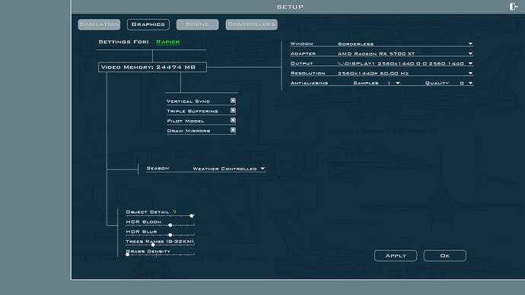Click the Rapier settings link
The height and width of the screenshot is (295, 525).
click(168, 42)
